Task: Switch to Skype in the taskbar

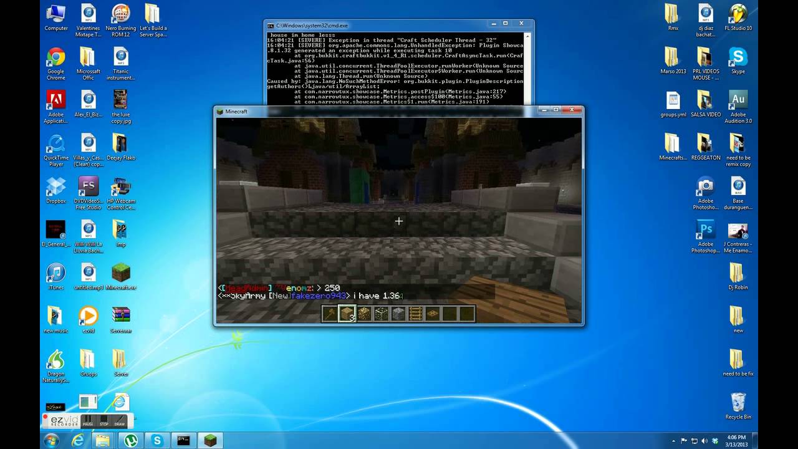Action: (158, 440)
